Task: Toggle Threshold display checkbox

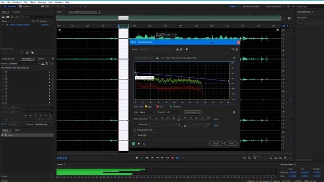Action: pos(171,107)
